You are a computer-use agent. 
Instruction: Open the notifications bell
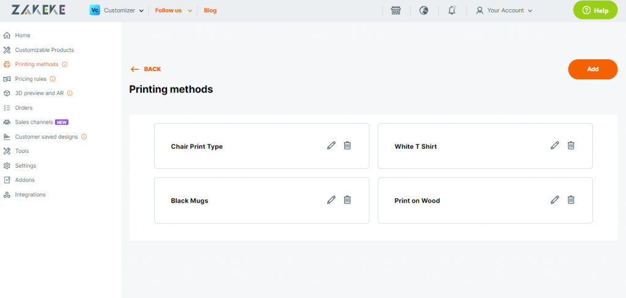[452, 10]
